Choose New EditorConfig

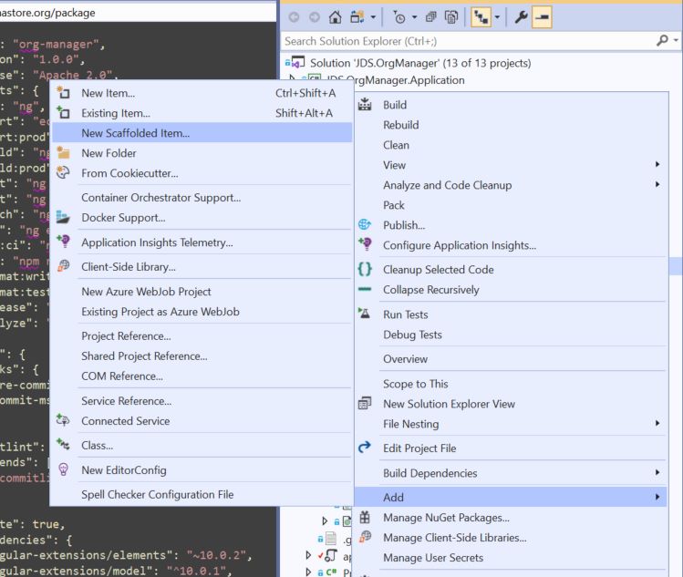coord(202,470)
